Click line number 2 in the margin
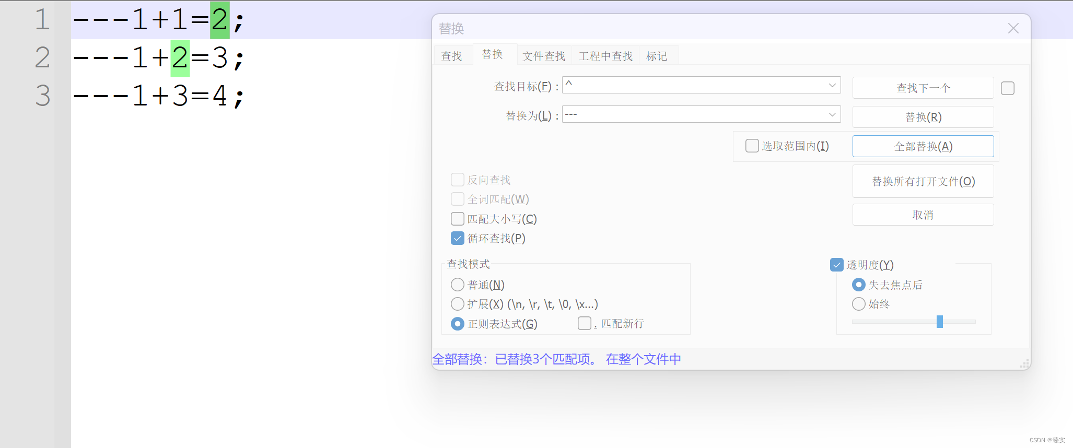This screenshot has width=1073, height=448. (42, 57)
